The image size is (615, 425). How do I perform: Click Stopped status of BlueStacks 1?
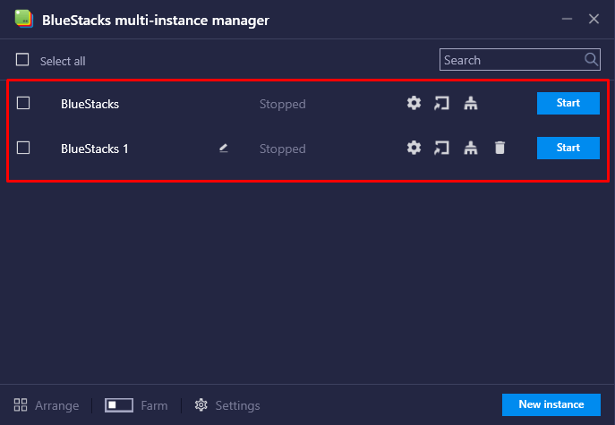pyautogui.click(x=282, y=149)
